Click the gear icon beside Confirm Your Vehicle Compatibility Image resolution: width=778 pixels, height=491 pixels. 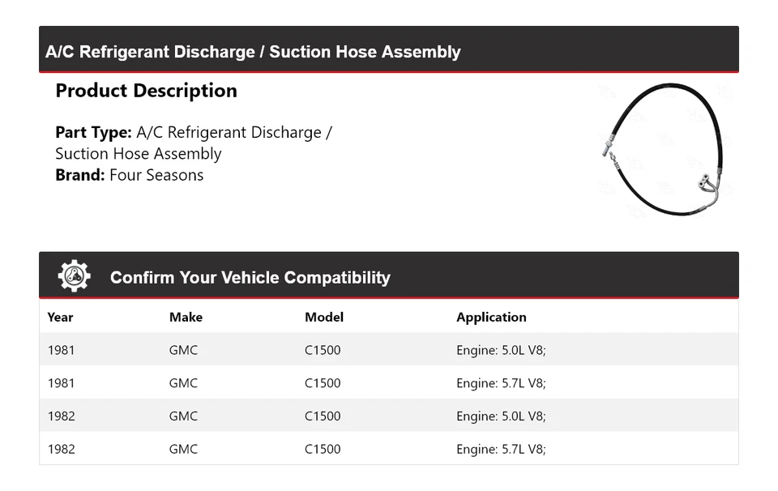(74, 276)
